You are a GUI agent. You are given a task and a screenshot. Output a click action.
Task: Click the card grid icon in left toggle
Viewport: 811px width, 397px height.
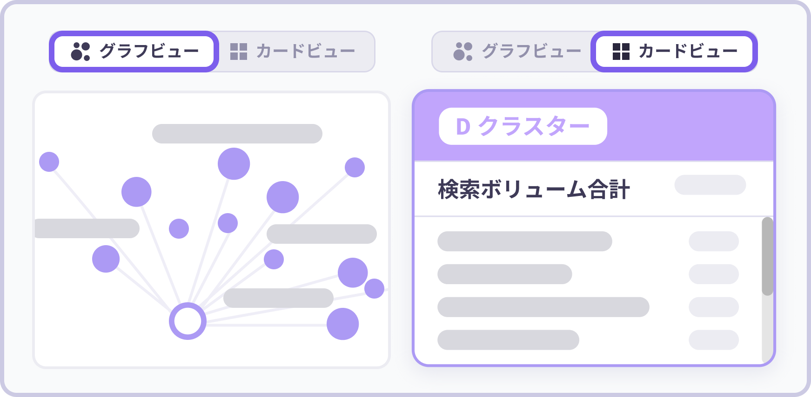pos(239,52)
